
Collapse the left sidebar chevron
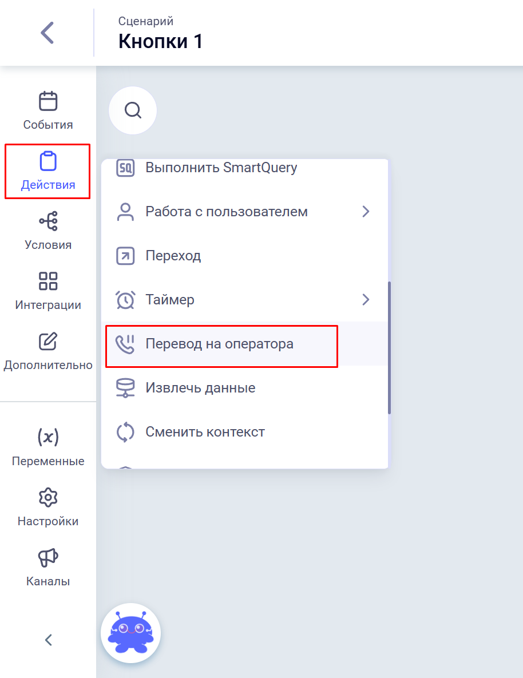(48, 640)
